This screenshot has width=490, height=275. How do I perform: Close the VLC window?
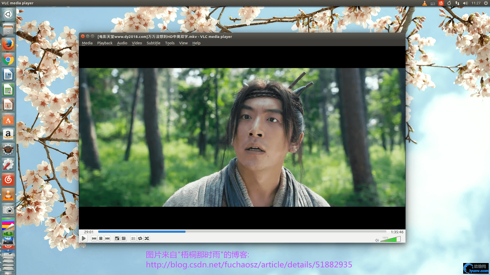(x=83, y=36)
